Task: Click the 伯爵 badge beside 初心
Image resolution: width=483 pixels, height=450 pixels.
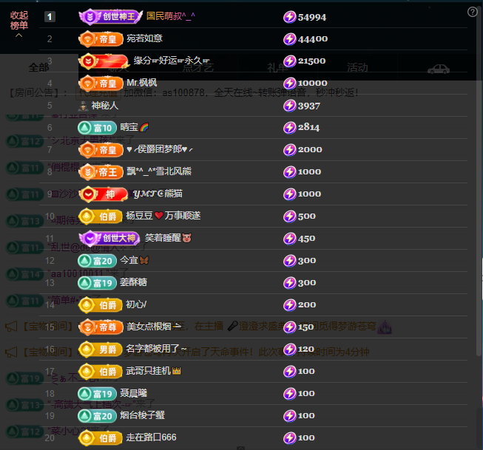Action: (101, 305)
